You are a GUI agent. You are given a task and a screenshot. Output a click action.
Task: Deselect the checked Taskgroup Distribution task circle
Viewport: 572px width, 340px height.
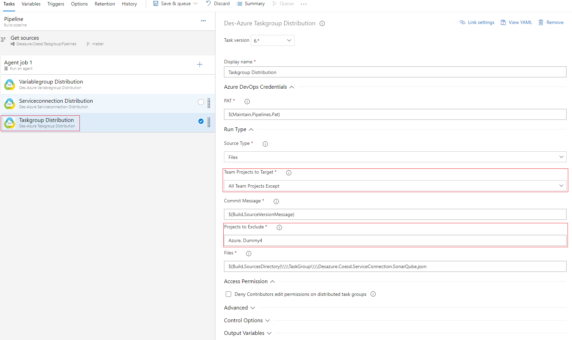[x=201, y=121]
